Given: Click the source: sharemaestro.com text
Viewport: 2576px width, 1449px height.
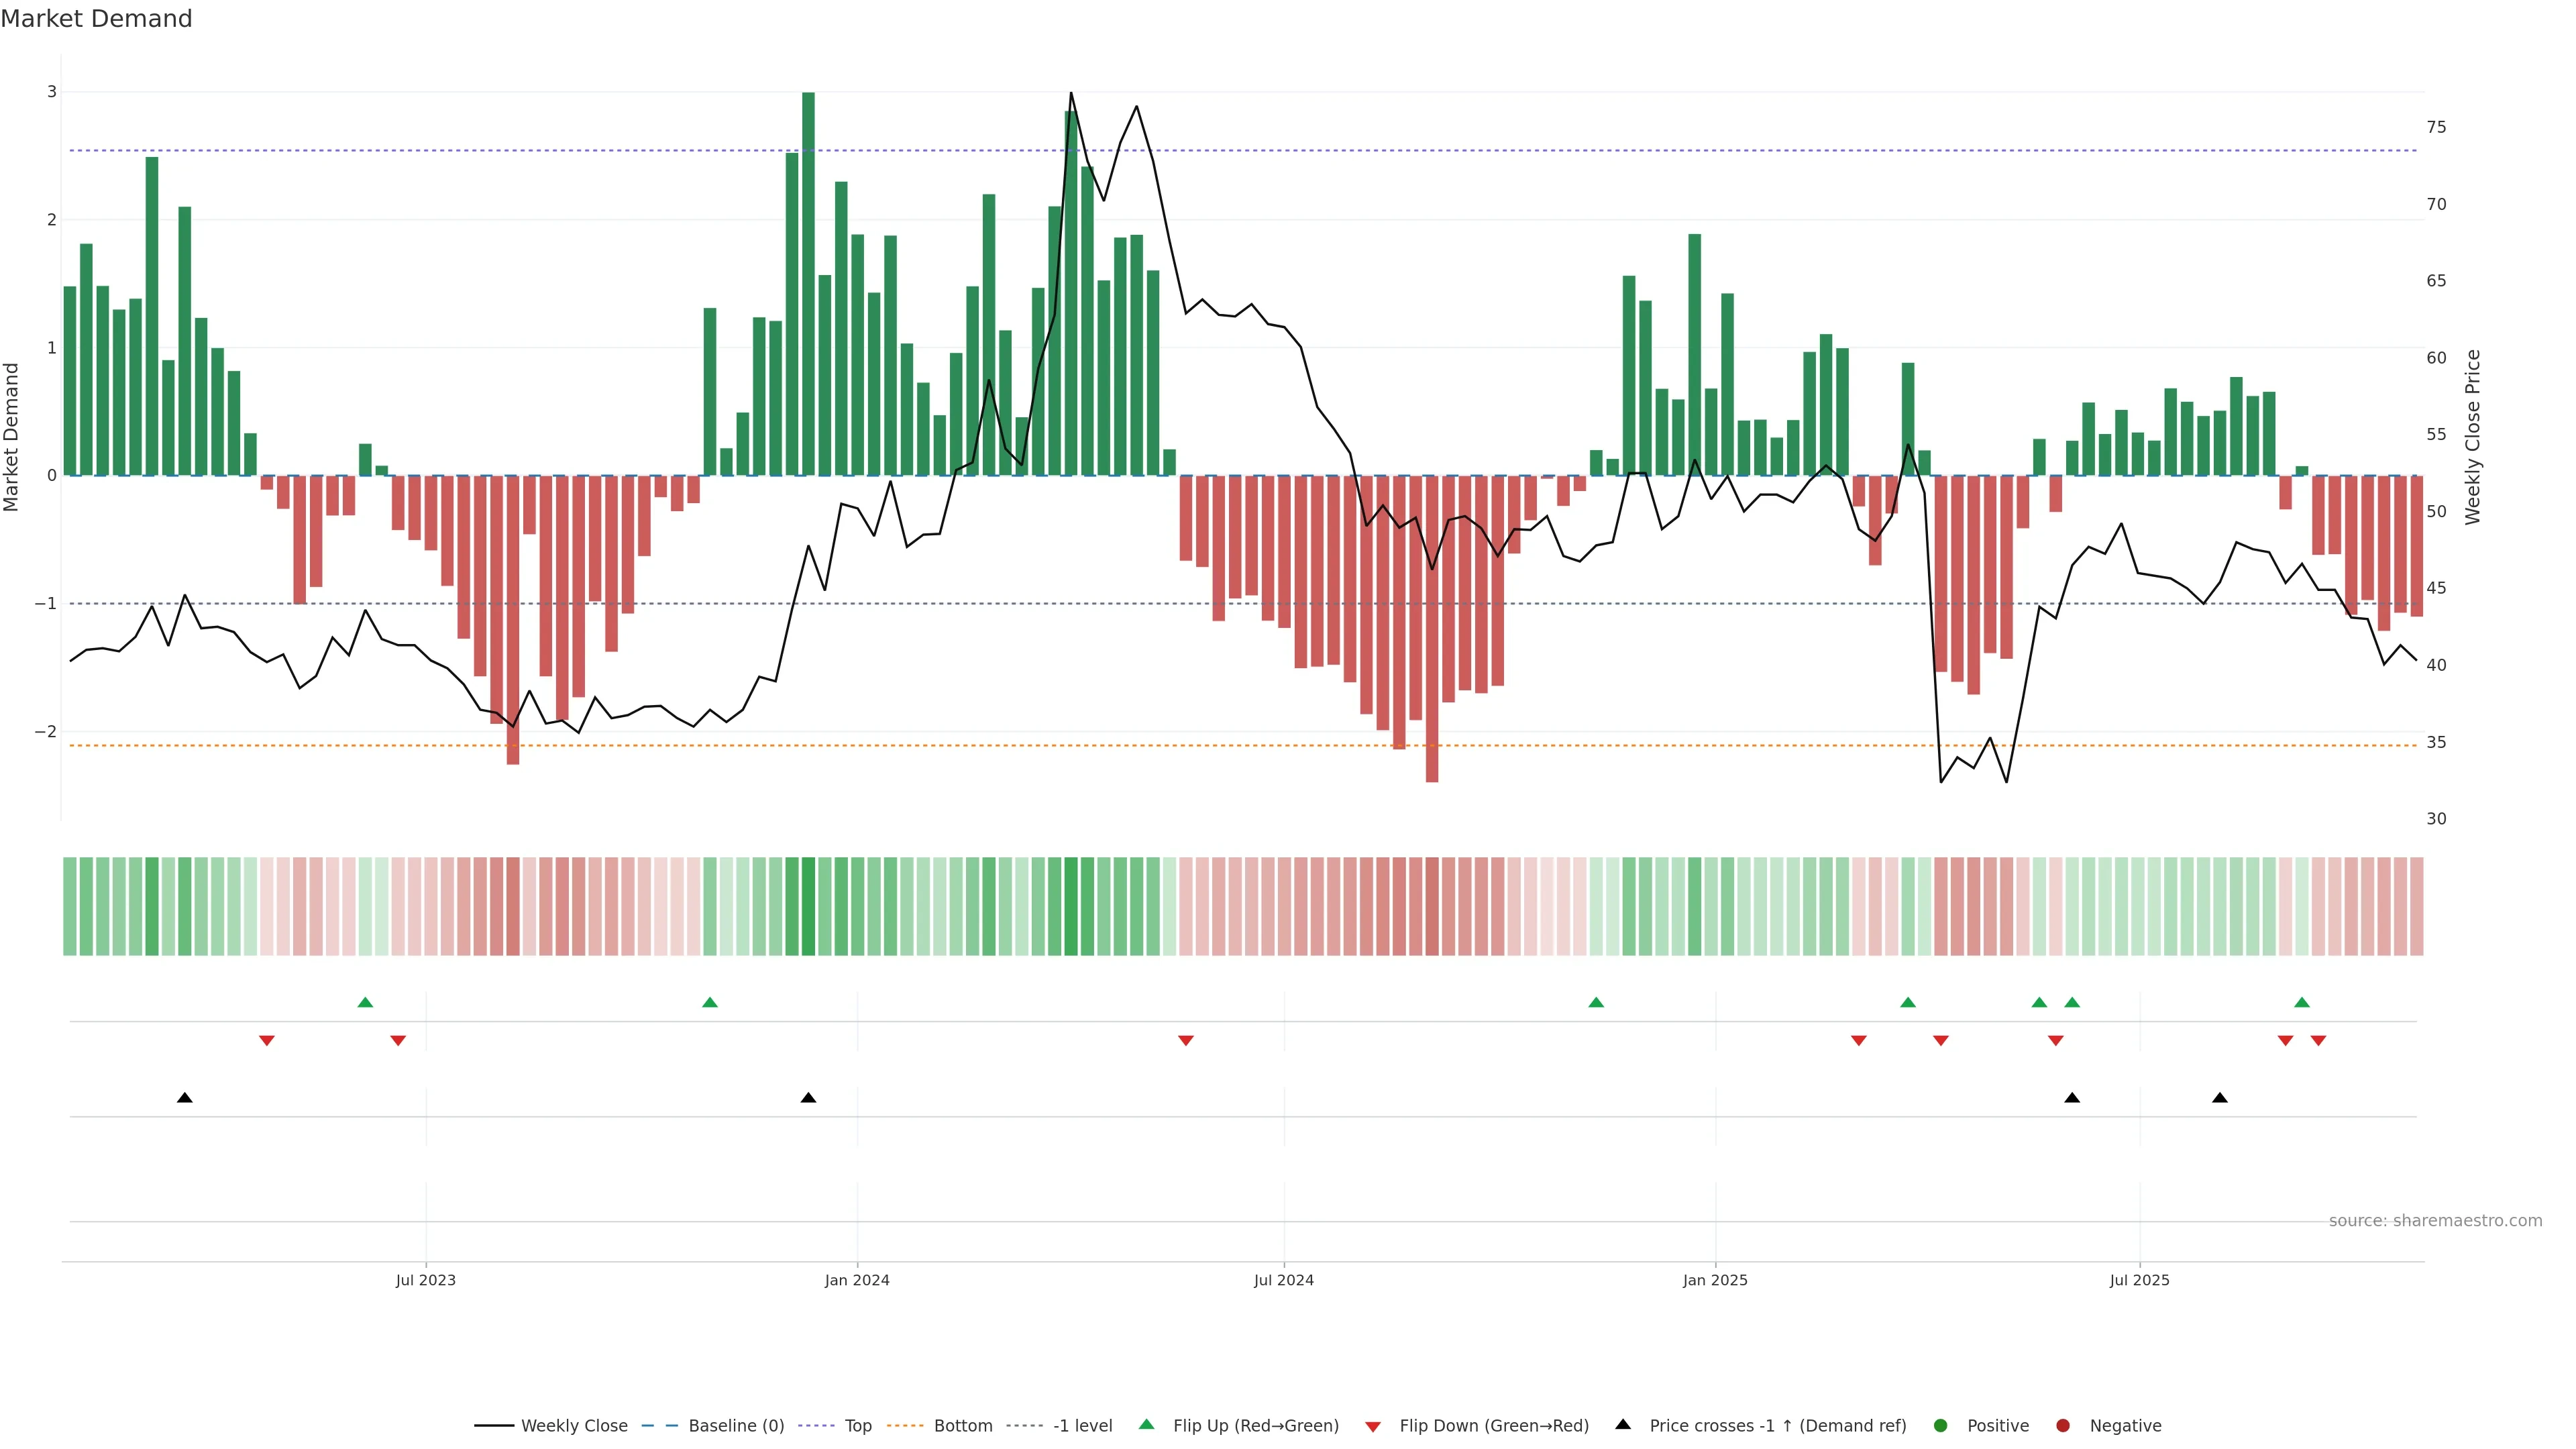Looking at the screenshot, I should (2435, 1221).
